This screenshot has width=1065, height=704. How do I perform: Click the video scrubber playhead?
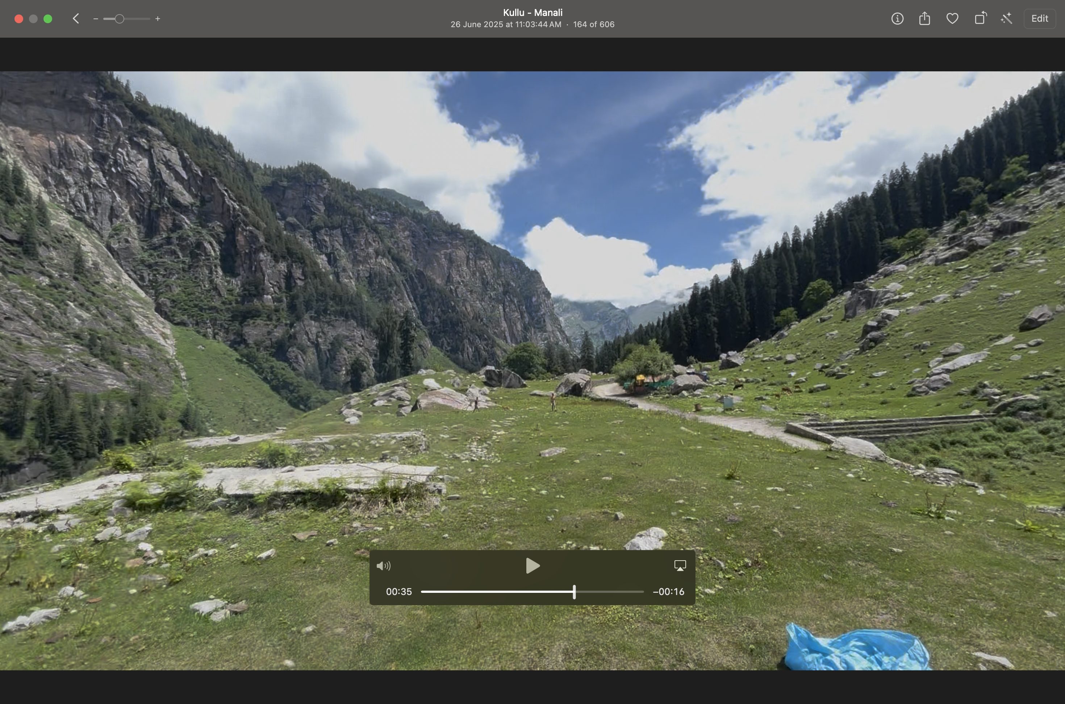574,592
